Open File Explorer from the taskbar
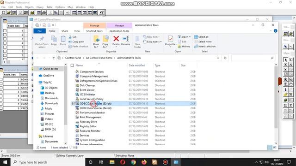 click(112, 162)
